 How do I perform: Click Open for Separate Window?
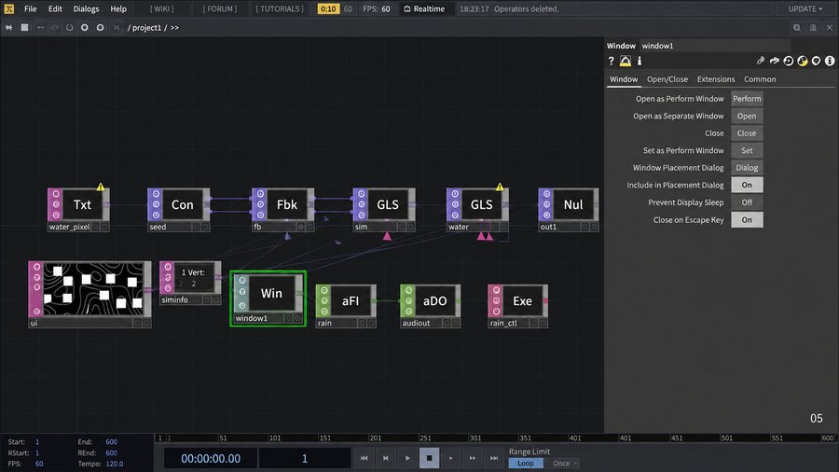[x=747, y=116]
